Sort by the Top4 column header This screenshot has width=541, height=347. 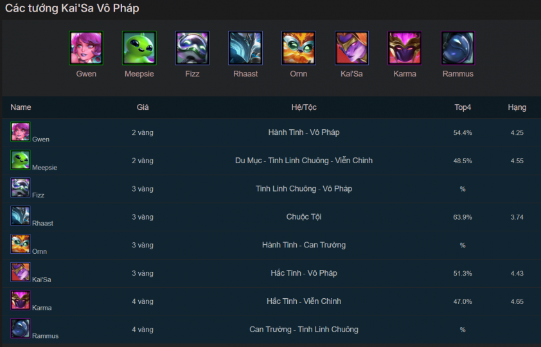point(463,107)
